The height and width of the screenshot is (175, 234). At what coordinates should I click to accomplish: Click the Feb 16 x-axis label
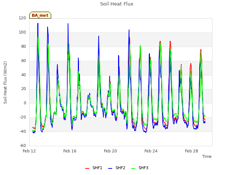[70, 151]
